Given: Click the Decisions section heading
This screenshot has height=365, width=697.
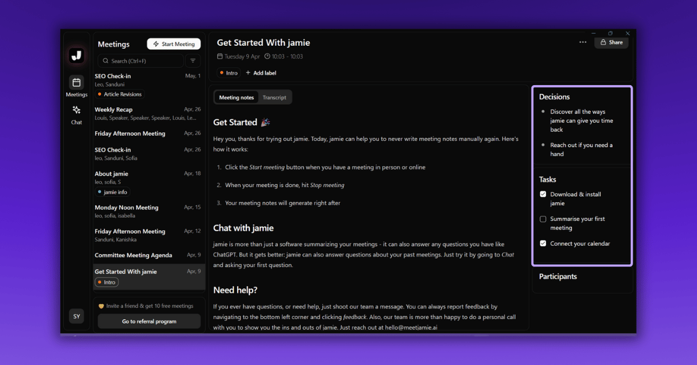Looking at the screenshot, I should click(554, 97).
